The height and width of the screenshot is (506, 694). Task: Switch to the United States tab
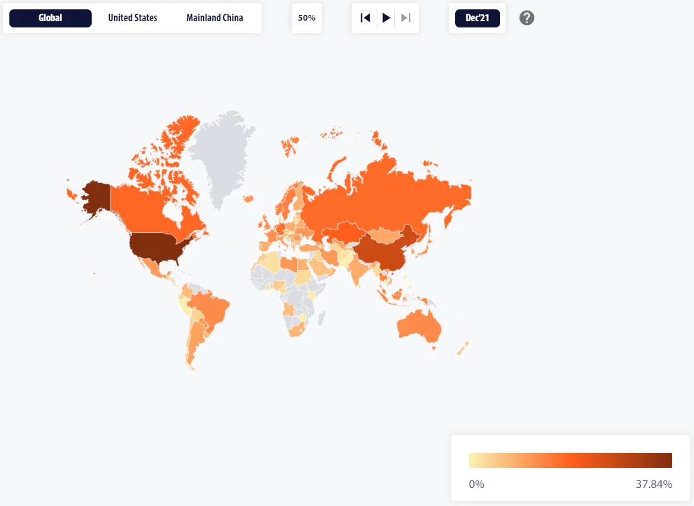[133, 18]
